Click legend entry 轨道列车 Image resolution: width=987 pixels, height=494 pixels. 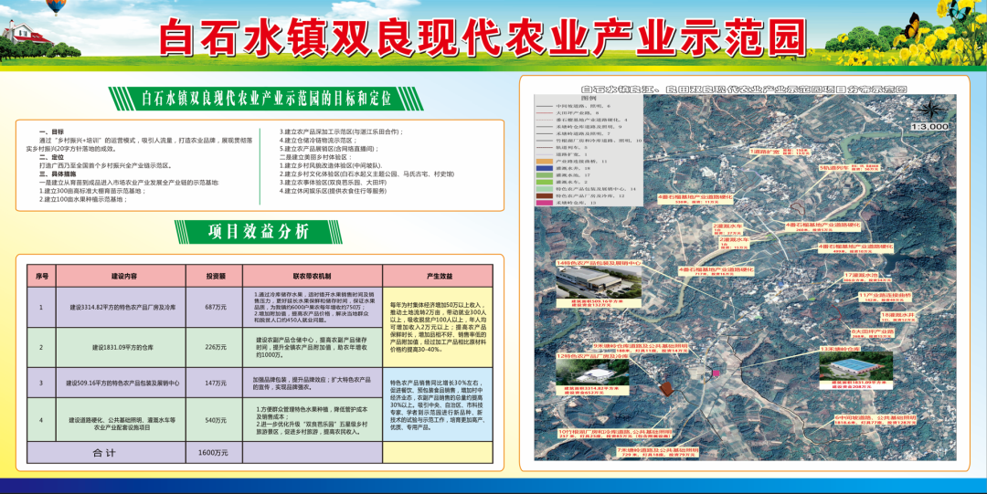(x=571, y=148)
